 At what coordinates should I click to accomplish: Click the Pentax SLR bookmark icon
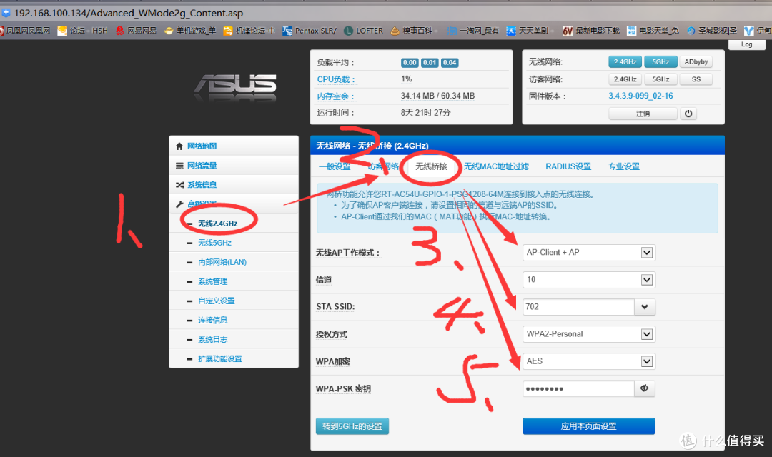pos(287,31)
